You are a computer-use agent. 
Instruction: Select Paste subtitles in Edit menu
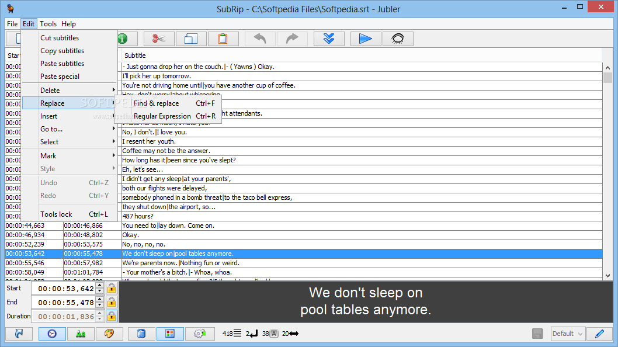[70, 64]
